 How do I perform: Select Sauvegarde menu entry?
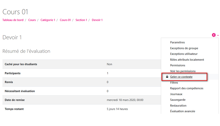point(178,100)
